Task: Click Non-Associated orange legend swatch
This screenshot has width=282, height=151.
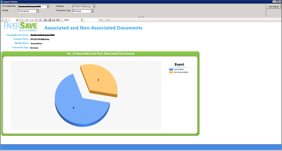Action: click(171, 72)
